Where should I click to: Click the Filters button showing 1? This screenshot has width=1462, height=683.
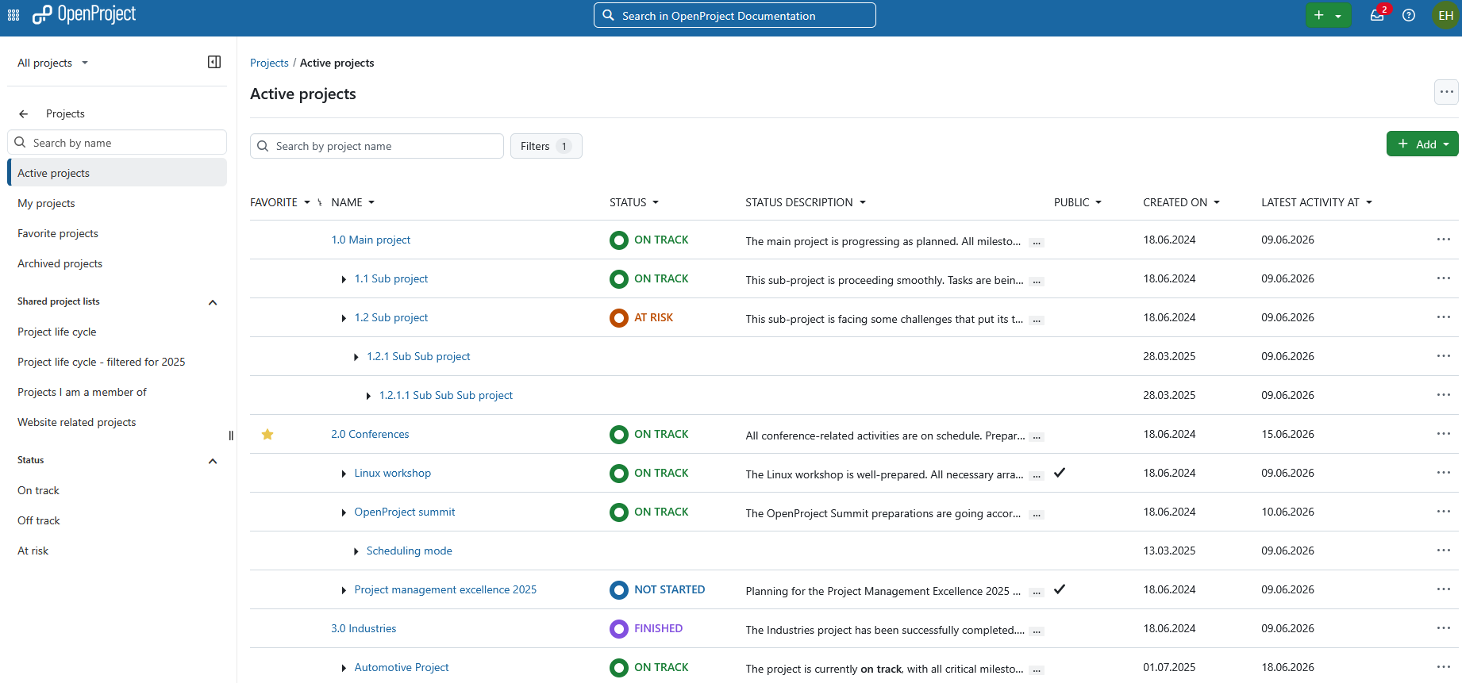pos(546,146)
